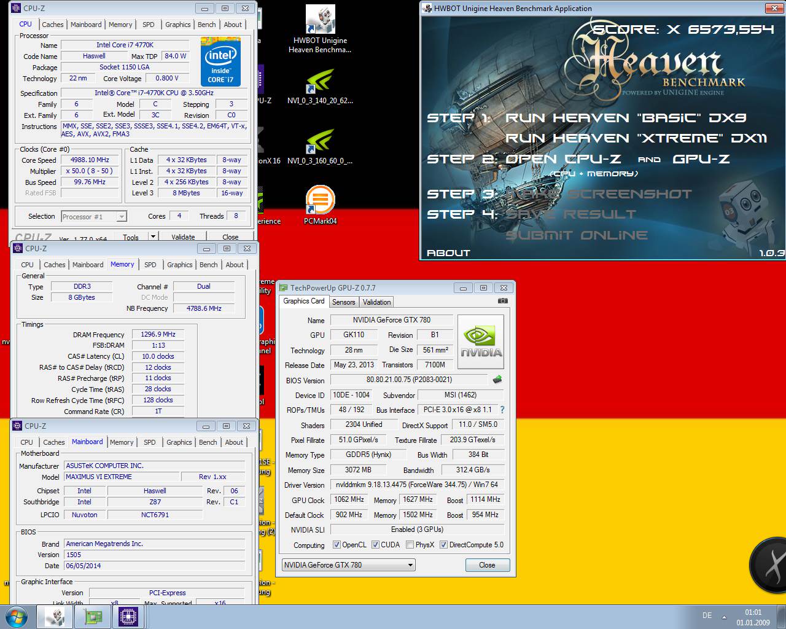Open Graphics tab in the CPU-Z Memory window

180,265
